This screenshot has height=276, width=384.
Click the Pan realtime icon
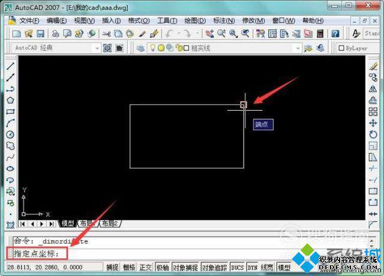pos(209,34)
